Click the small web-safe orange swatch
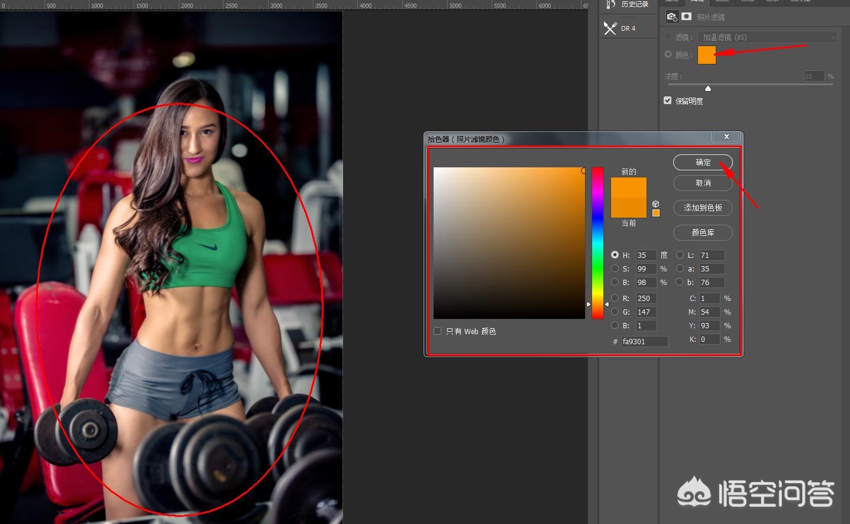850x524 pixels. (x=655, y=213)
